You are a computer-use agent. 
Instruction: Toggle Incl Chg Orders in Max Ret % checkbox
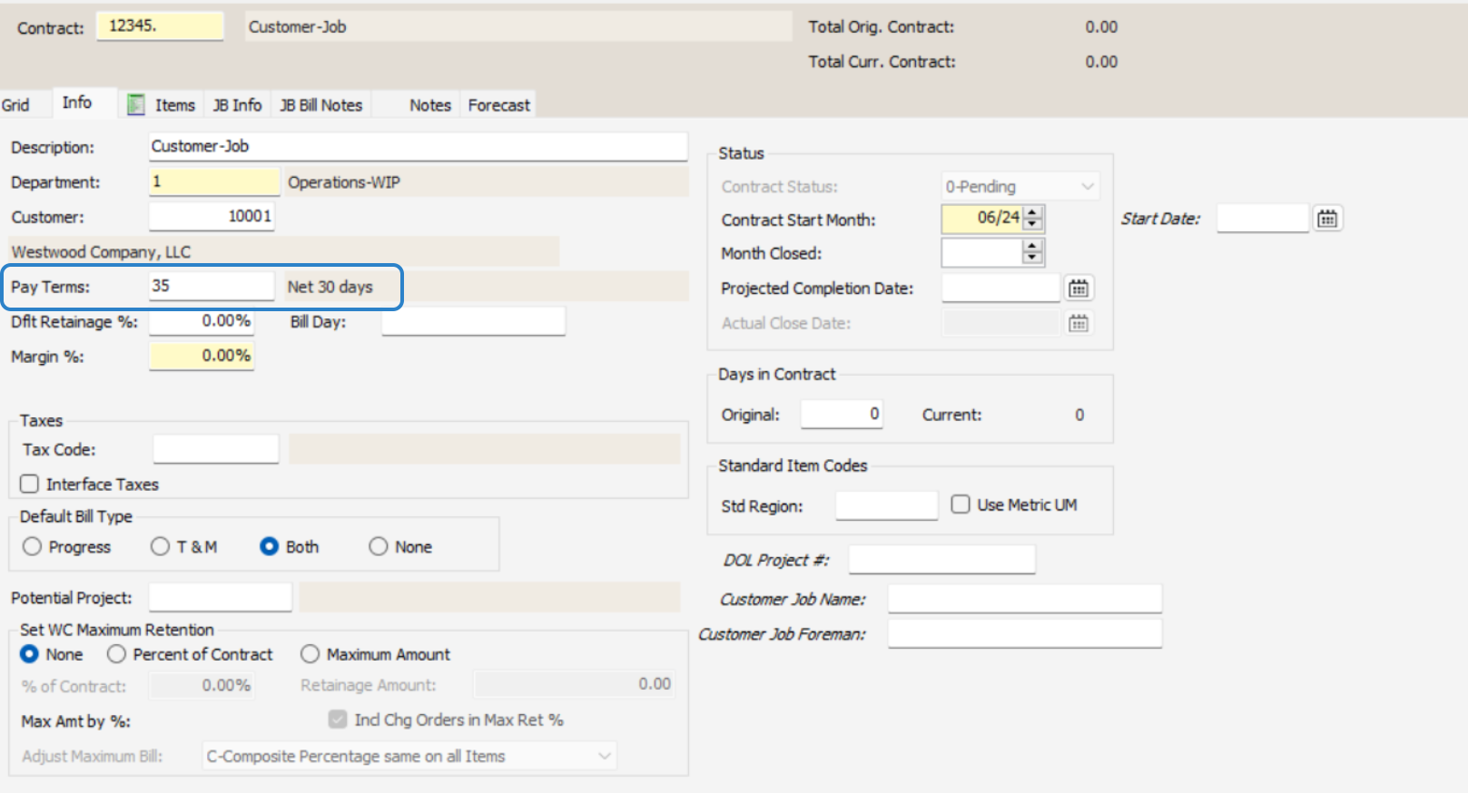click(338, 720)
